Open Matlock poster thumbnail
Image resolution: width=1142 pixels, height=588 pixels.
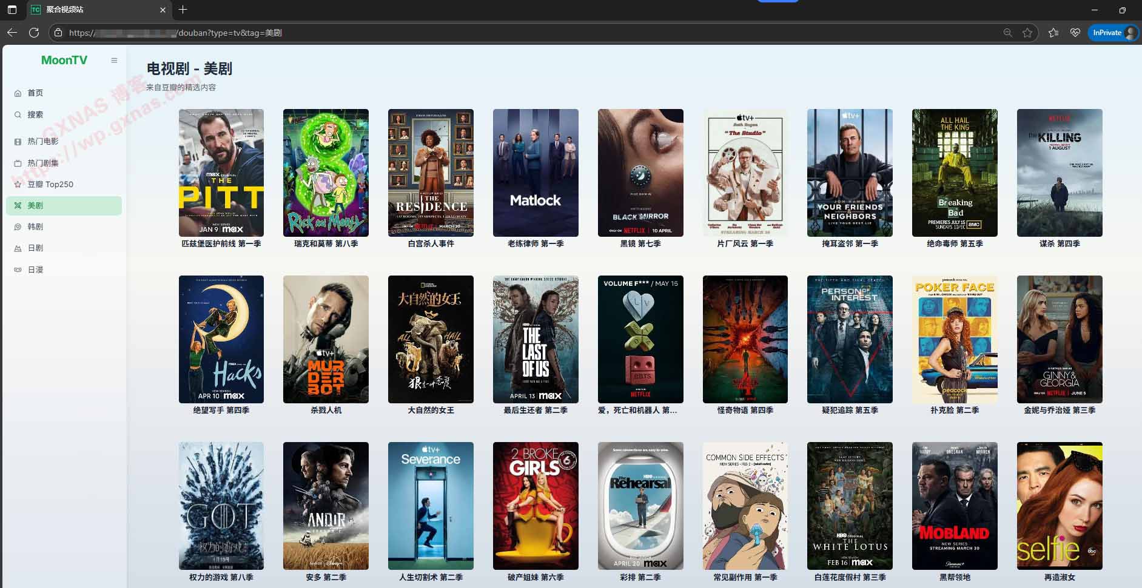(x=536, y=173)
